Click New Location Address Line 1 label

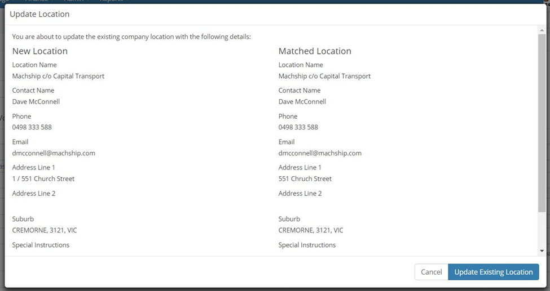34,167
